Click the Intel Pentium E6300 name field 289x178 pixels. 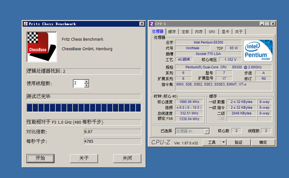point(208,42)
